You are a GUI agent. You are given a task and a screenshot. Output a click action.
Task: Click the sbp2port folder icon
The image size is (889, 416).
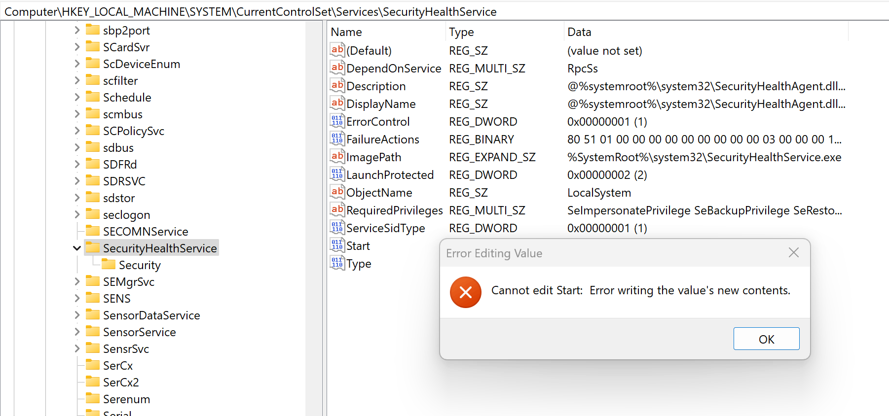[92, 30]
